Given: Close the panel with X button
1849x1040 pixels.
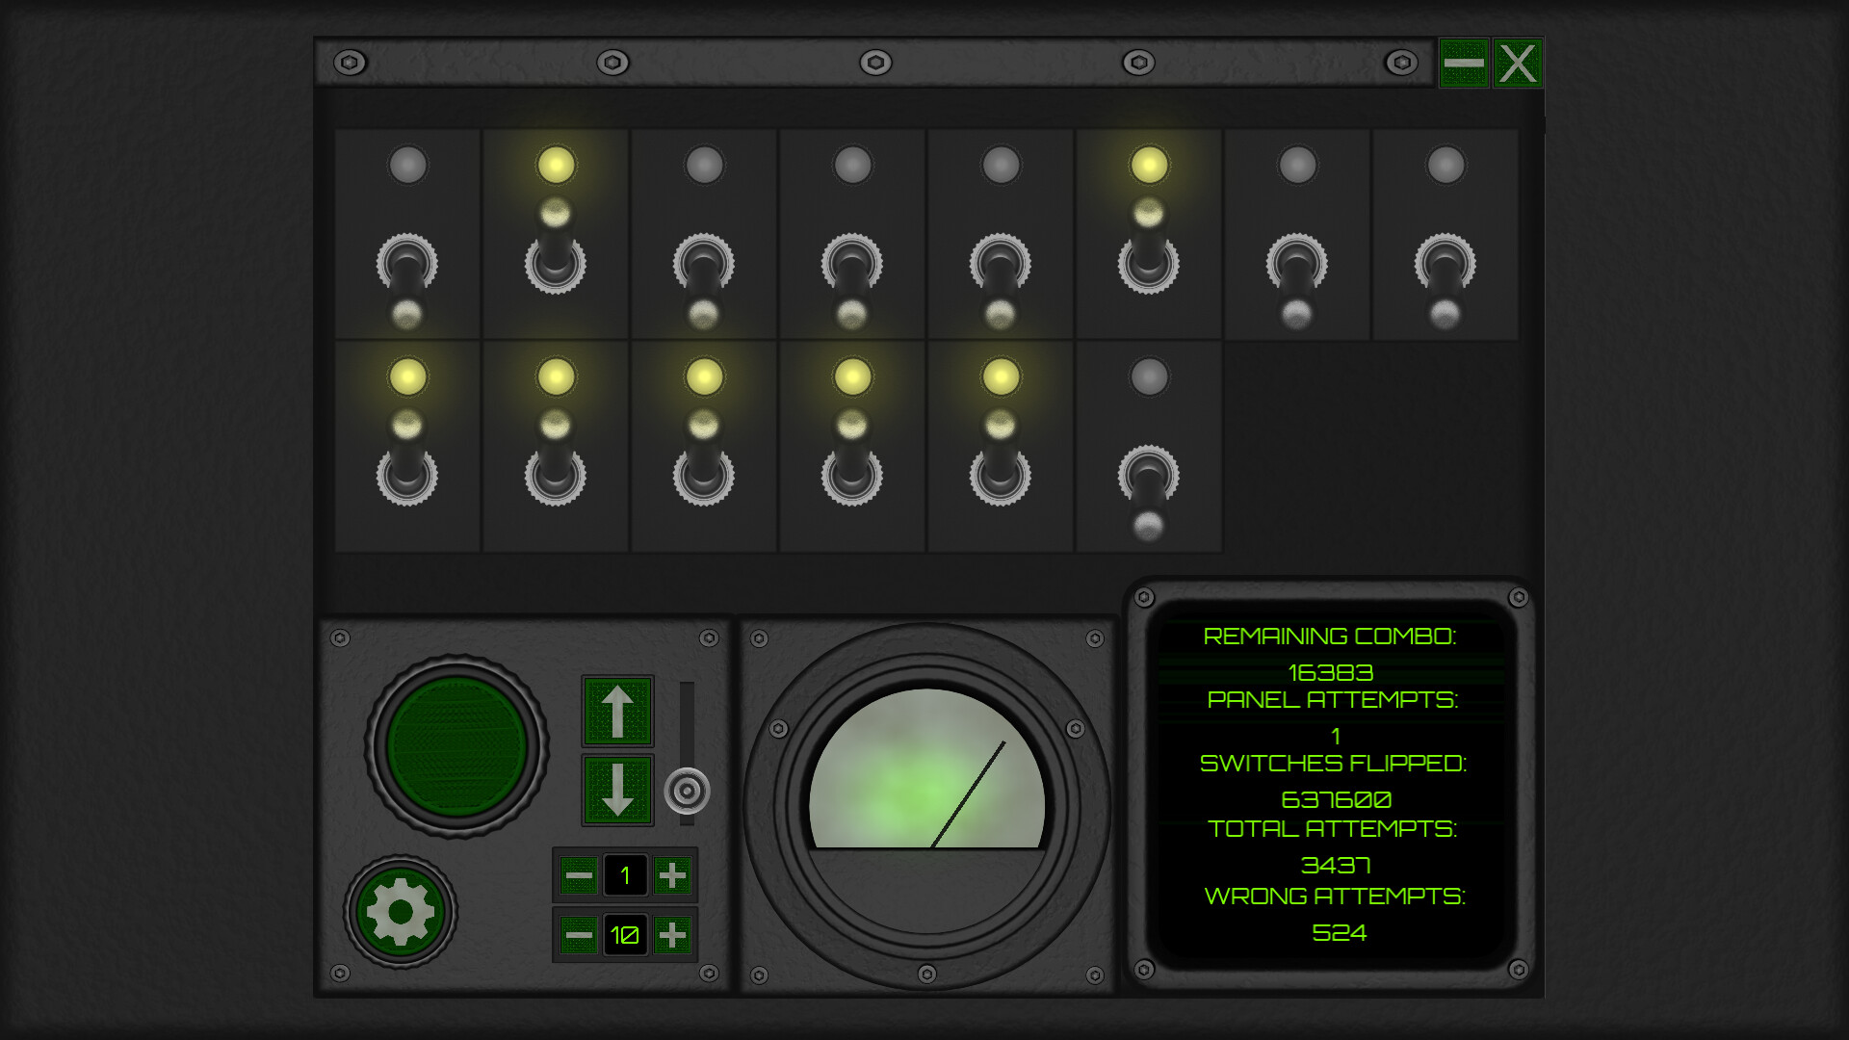Looking at the screenshot, I should [x=1518, y=64].
